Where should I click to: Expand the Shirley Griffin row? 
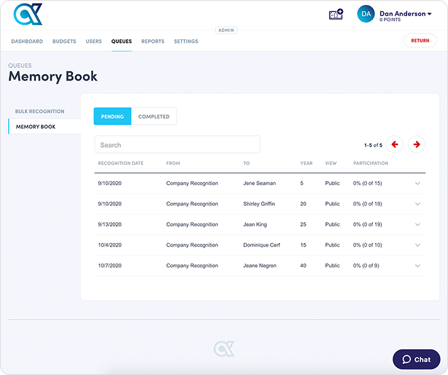pyautogui.click(x=418, y=204)
